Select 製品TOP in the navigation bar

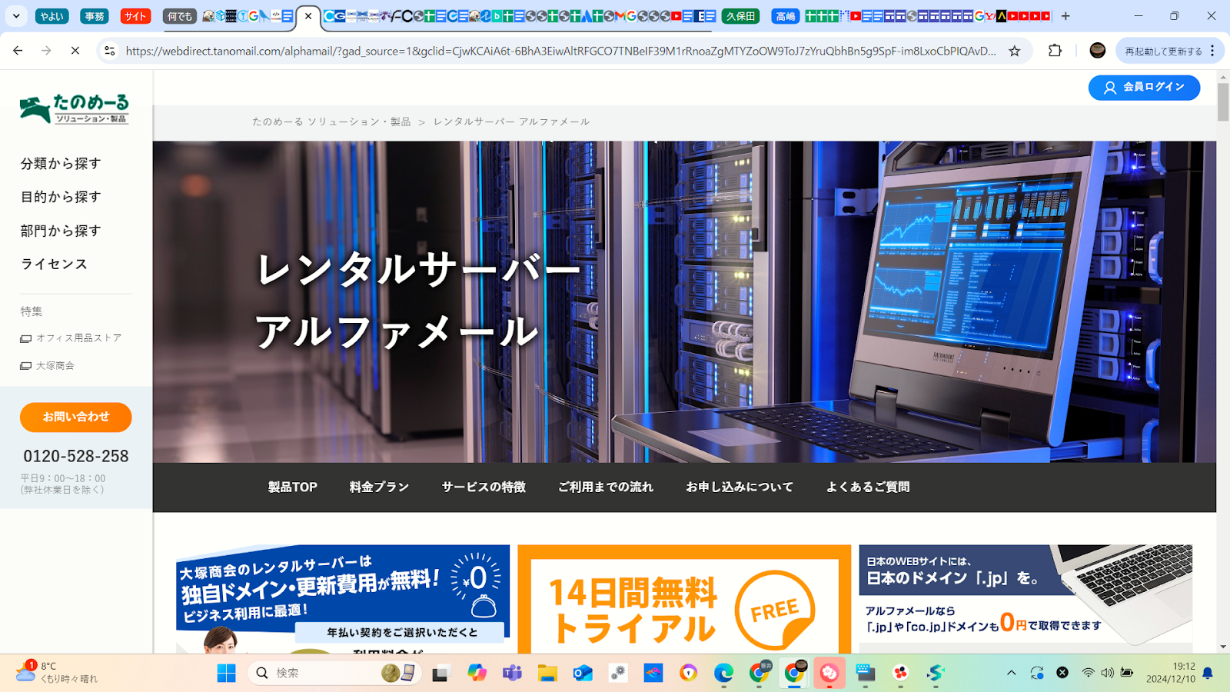point(292,487)
